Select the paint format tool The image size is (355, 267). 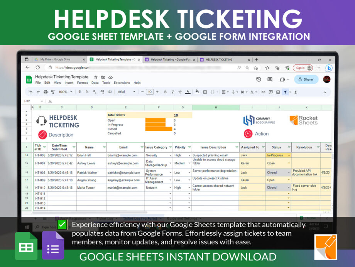tap(53, 92)
